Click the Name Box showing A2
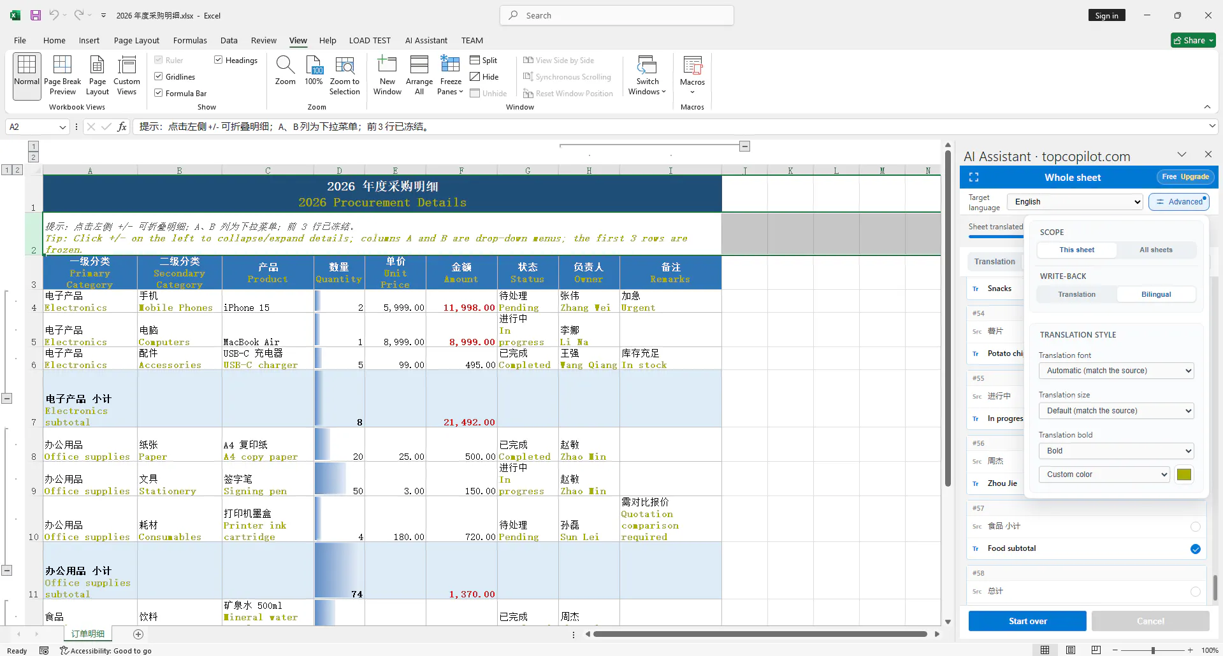 (x=36, y=127)
